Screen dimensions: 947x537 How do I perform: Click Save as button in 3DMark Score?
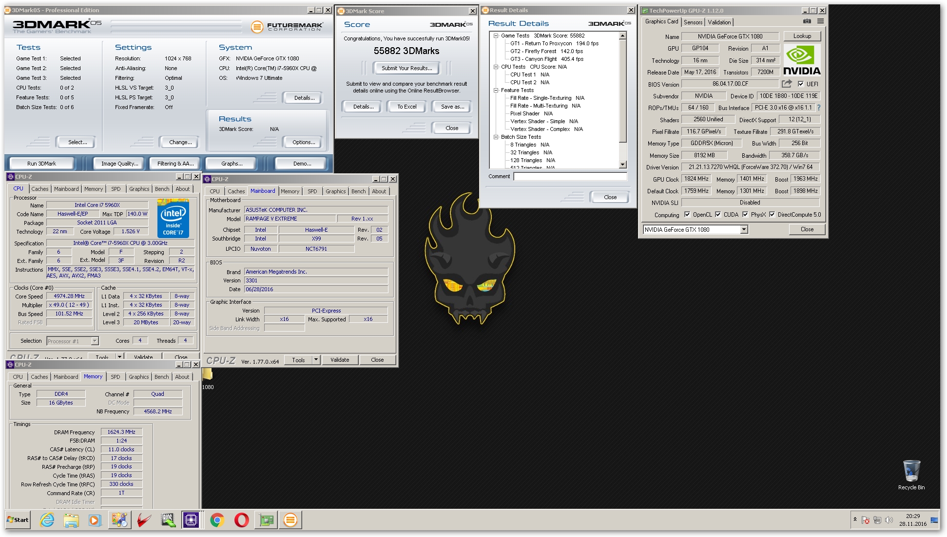point(452,107)
